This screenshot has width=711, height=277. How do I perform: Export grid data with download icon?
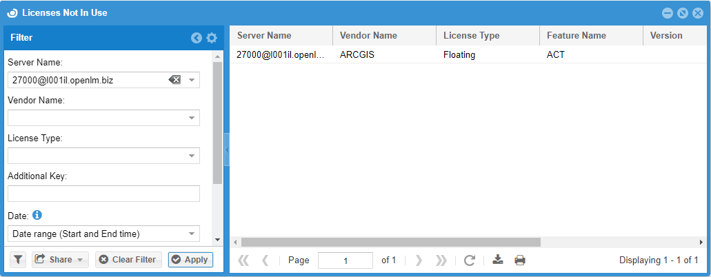coord(499,260)
